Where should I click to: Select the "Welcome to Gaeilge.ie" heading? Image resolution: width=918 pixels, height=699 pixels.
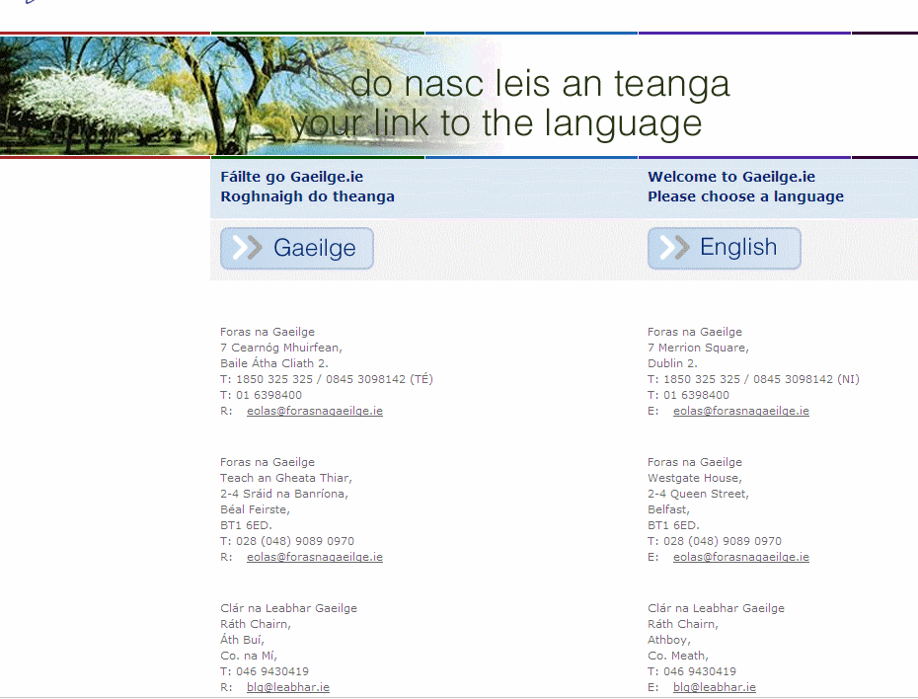(730, 178)
